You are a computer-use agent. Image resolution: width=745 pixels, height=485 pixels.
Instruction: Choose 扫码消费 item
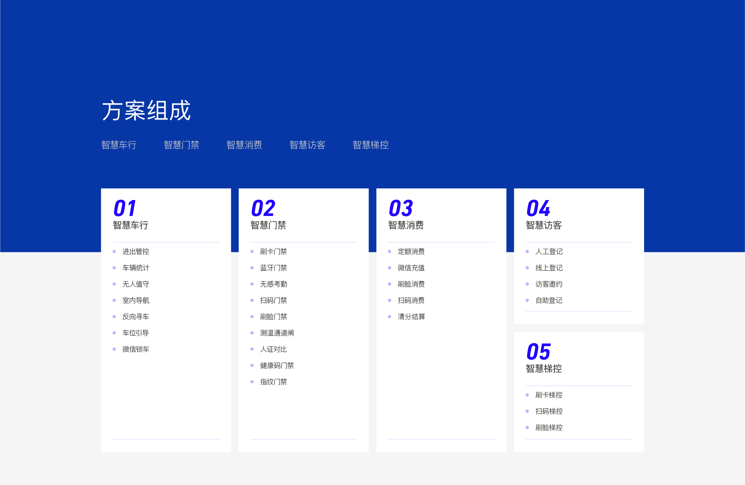tap(411, 300)
